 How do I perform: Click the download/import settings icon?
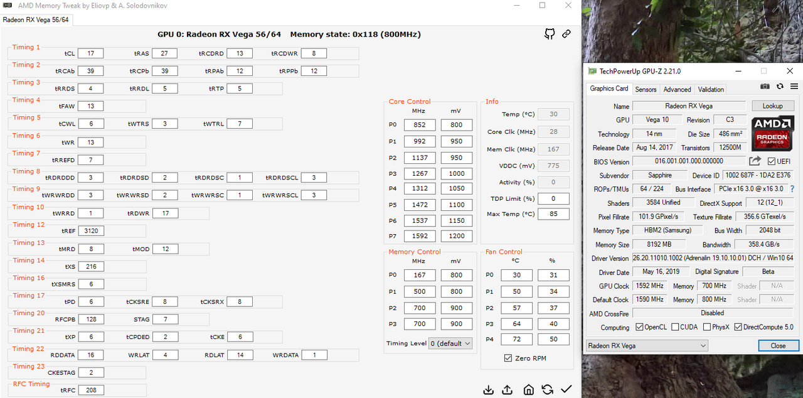coord(489,389)
